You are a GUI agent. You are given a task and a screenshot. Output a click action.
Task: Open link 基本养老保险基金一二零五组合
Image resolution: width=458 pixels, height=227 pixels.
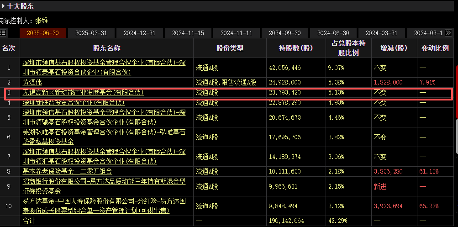point(67,171)
